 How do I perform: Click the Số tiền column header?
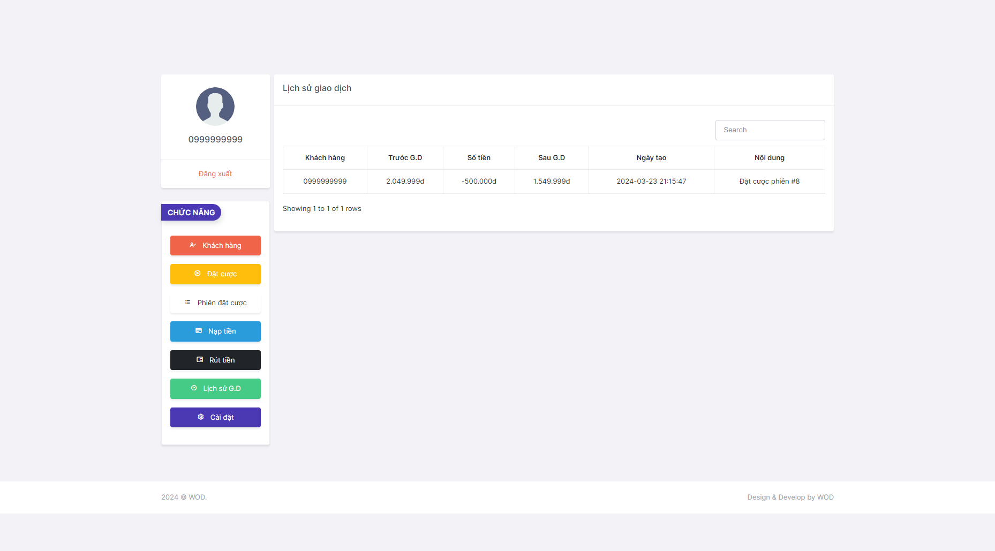tap(479, 158)
